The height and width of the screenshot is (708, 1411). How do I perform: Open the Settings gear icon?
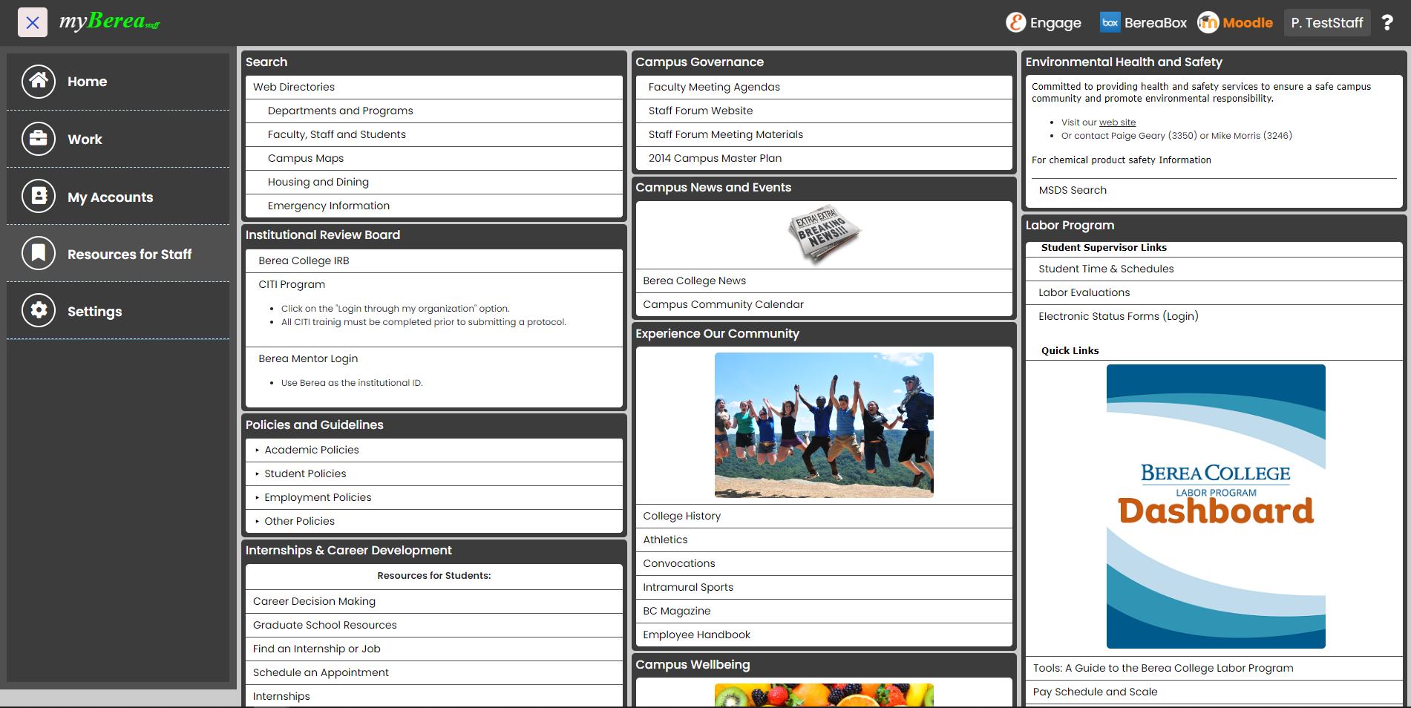(39, 311)
